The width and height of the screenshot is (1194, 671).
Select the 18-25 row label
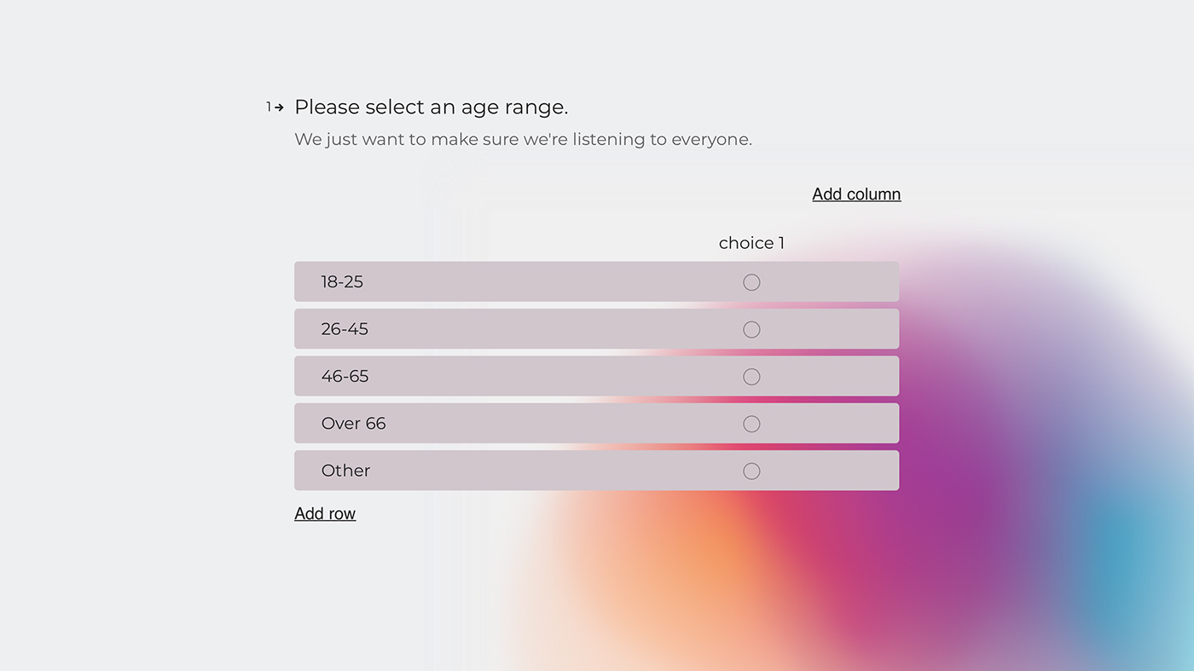(342, 281)
